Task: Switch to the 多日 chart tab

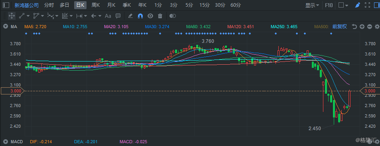Action: [x=64, y=5]
